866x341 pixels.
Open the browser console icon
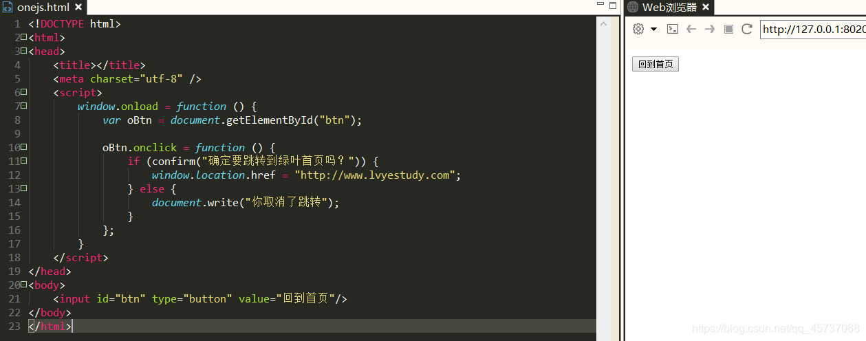(x=673, y=29)
